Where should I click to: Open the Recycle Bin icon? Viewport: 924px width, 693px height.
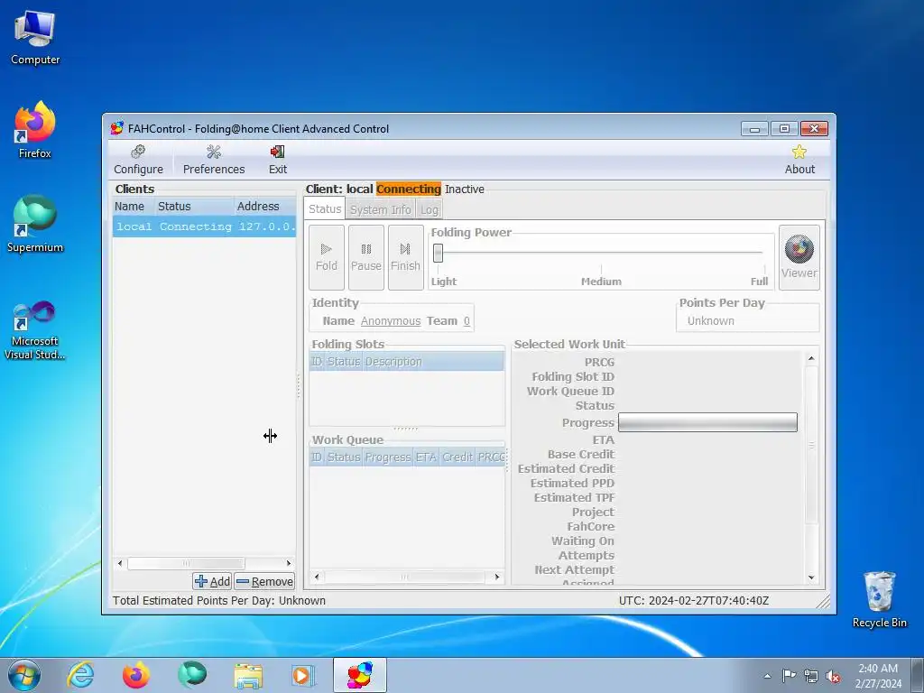[x=879, y=599]
